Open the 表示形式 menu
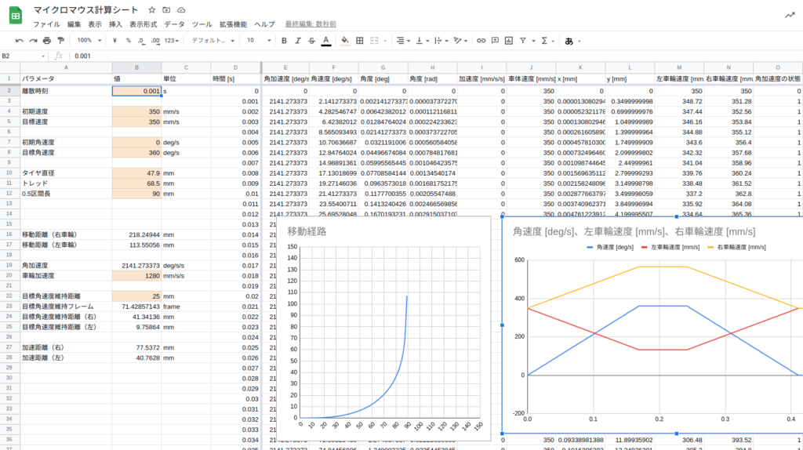Screen dimensions: 803x450 click(x=144, y=24)
